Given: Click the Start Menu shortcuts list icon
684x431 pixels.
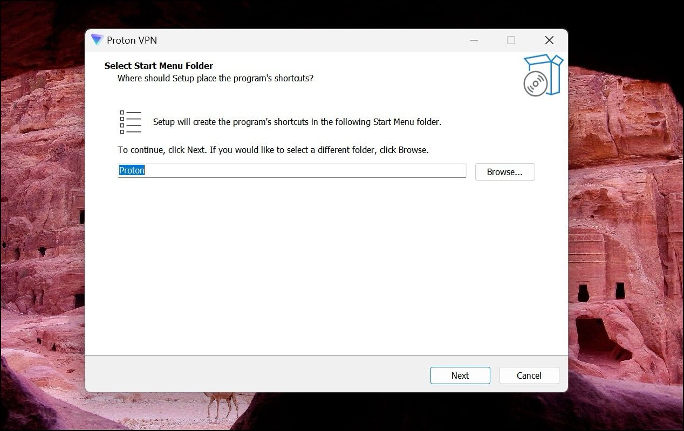Looking at the screenshot, I should coord(130,122).
